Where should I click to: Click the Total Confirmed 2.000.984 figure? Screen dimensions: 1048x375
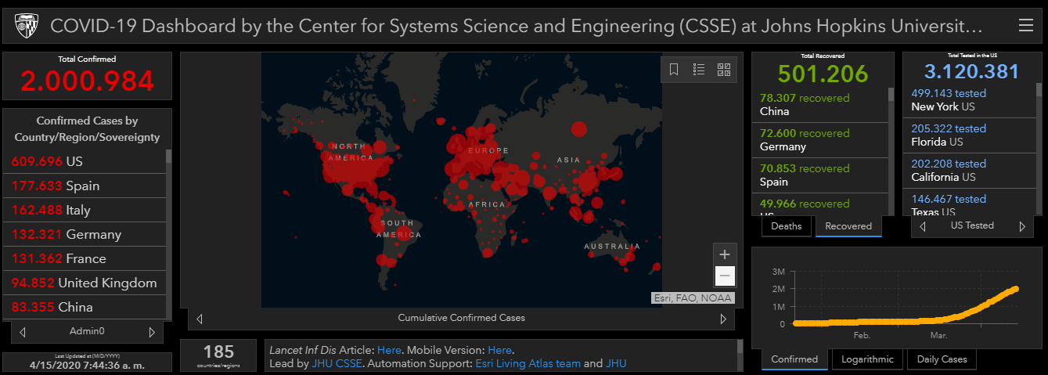pos(87,81)
